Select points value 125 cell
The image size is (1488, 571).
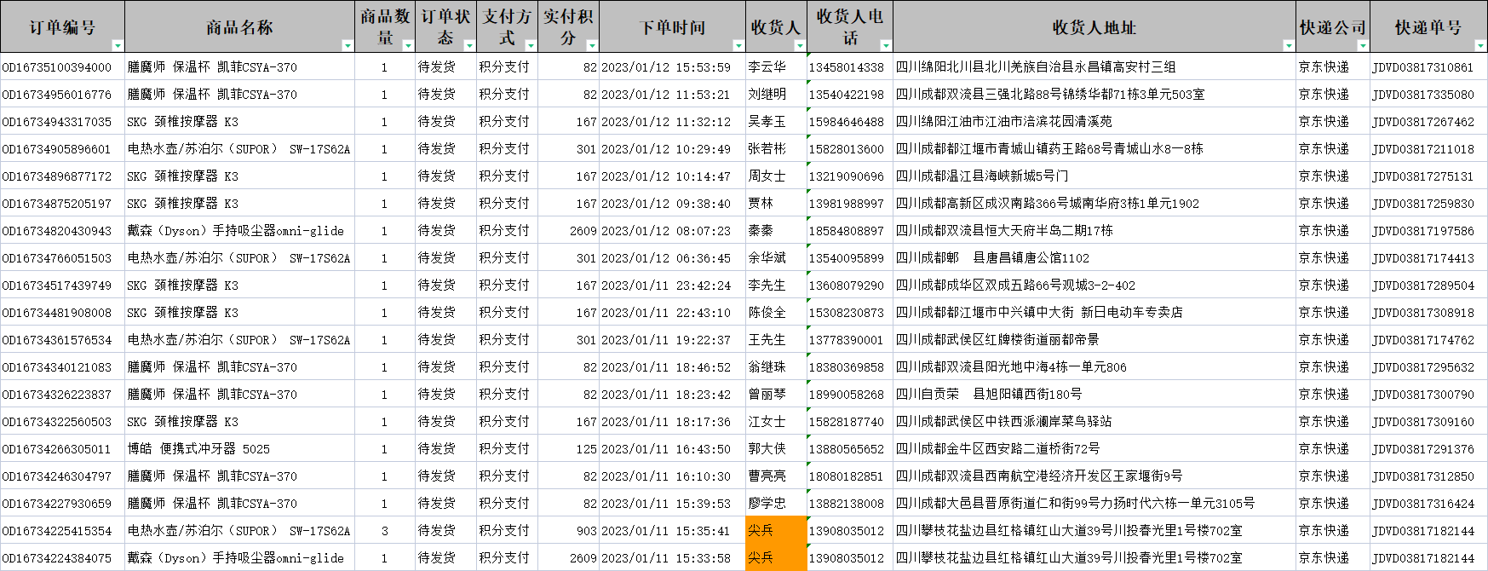point(568,449)
